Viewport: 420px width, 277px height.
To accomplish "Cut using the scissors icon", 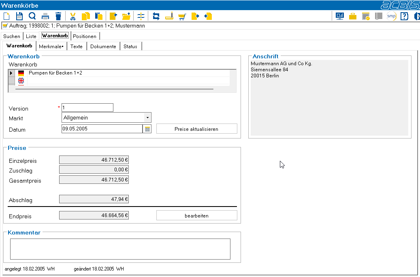I will (x=72, y=16).
